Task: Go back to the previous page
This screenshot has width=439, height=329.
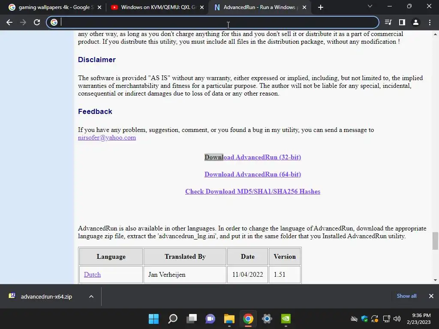Action: click(x=9, y=22)
